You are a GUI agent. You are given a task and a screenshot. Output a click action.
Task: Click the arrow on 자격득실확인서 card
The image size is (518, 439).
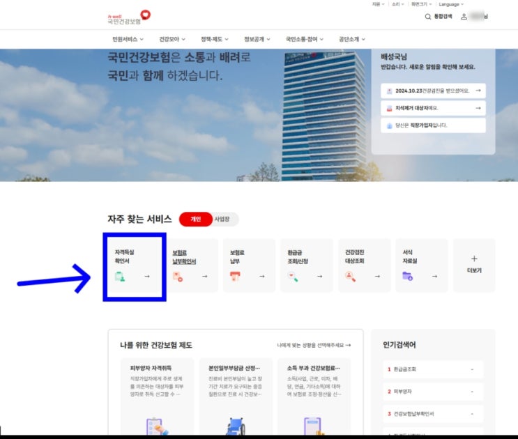coord(147,276)
